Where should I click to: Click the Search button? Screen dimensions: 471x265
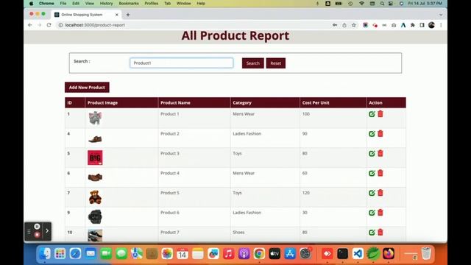[253, 63]
